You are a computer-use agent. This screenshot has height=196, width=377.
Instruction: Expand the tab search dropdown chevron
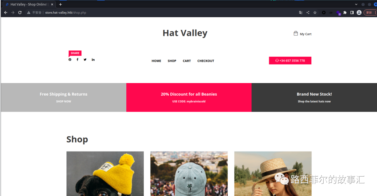pos(356,4)
